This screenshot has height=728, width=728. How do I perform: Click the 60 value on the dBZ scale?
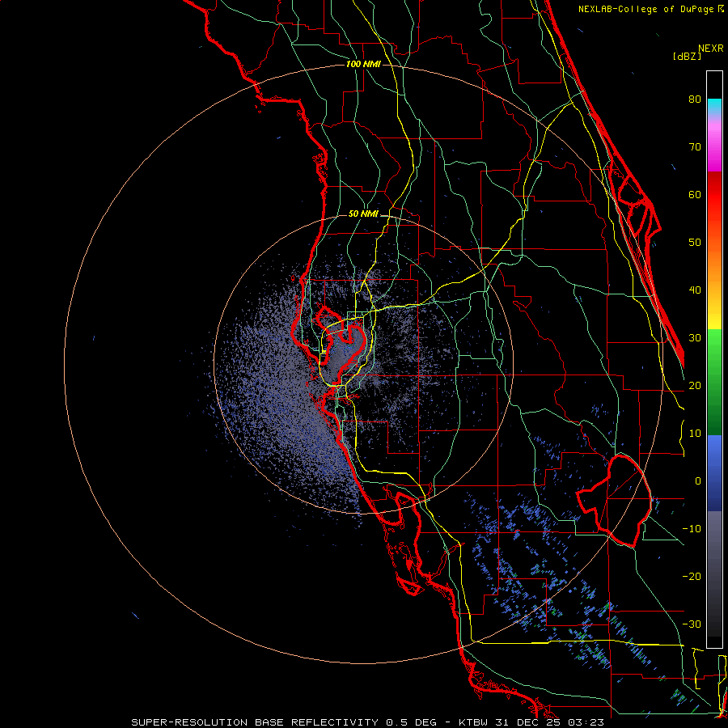[695, 194]
